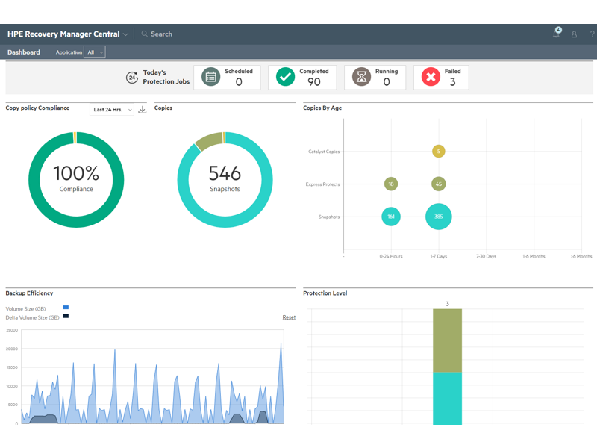Click the 546 Snapshots donut chart center
This screenshot has width=597, height=448.
225,179
